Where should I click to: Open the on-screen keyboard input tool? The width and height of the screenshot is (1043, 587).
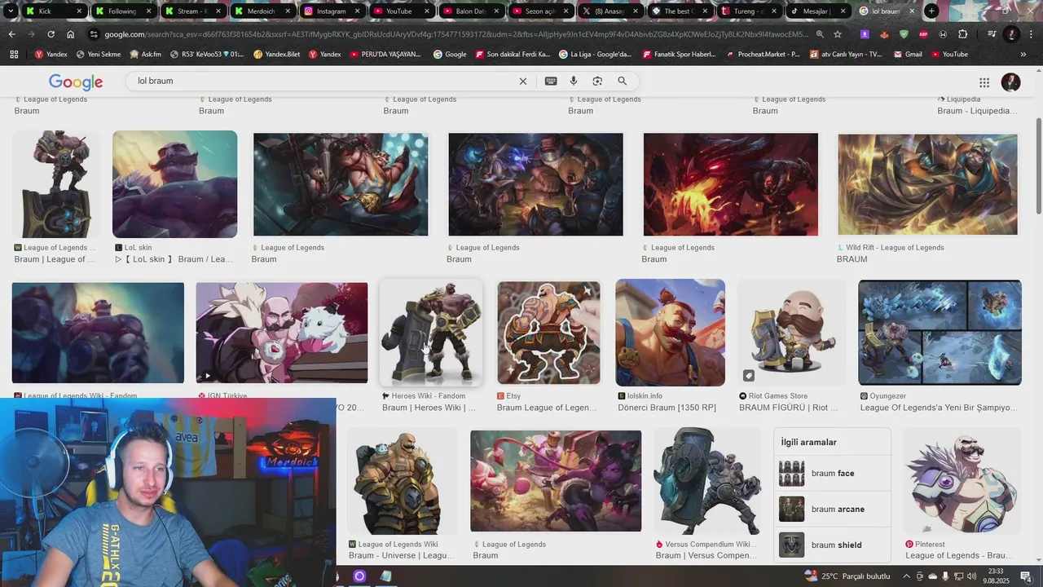coord(551,81)
